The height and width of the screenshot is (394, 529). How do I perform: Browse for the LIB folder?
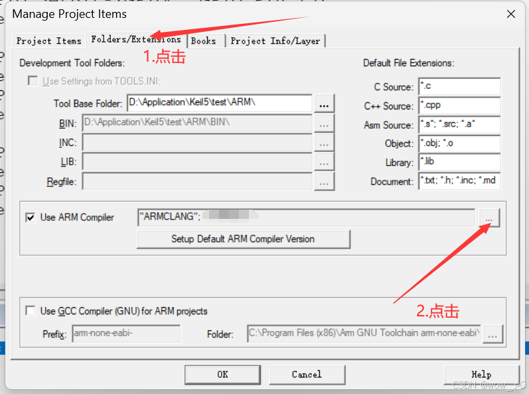(x=324, y=162)
